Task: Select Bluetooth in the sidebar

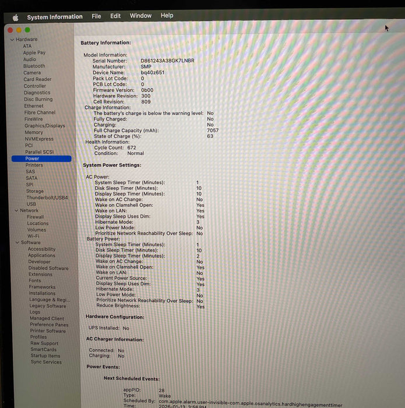Action: [x=34, y=66]
